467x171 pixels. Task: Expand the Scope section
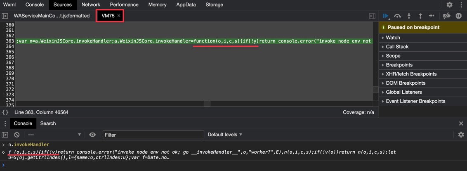pyautogui.click(x=393, y=56)
